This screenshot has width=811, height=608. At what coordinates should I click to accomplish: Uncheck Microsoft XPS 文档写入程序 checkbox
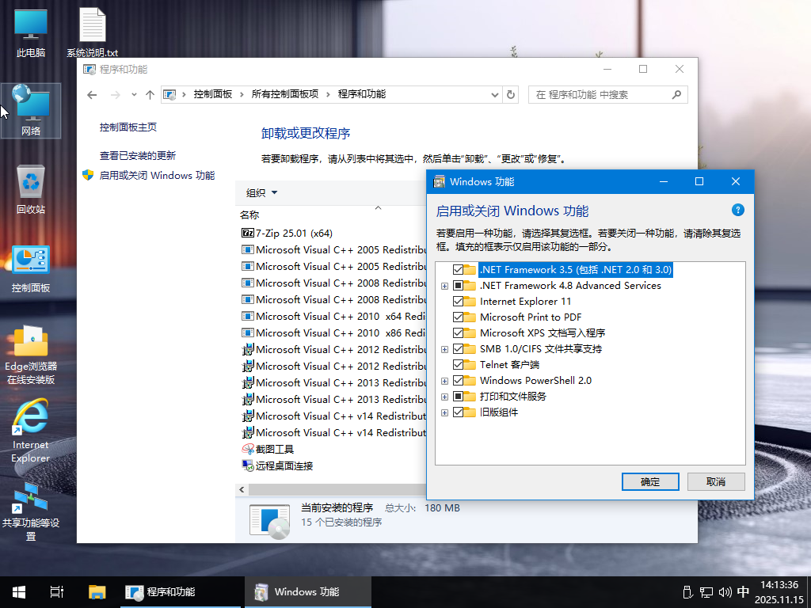point(458,333)
